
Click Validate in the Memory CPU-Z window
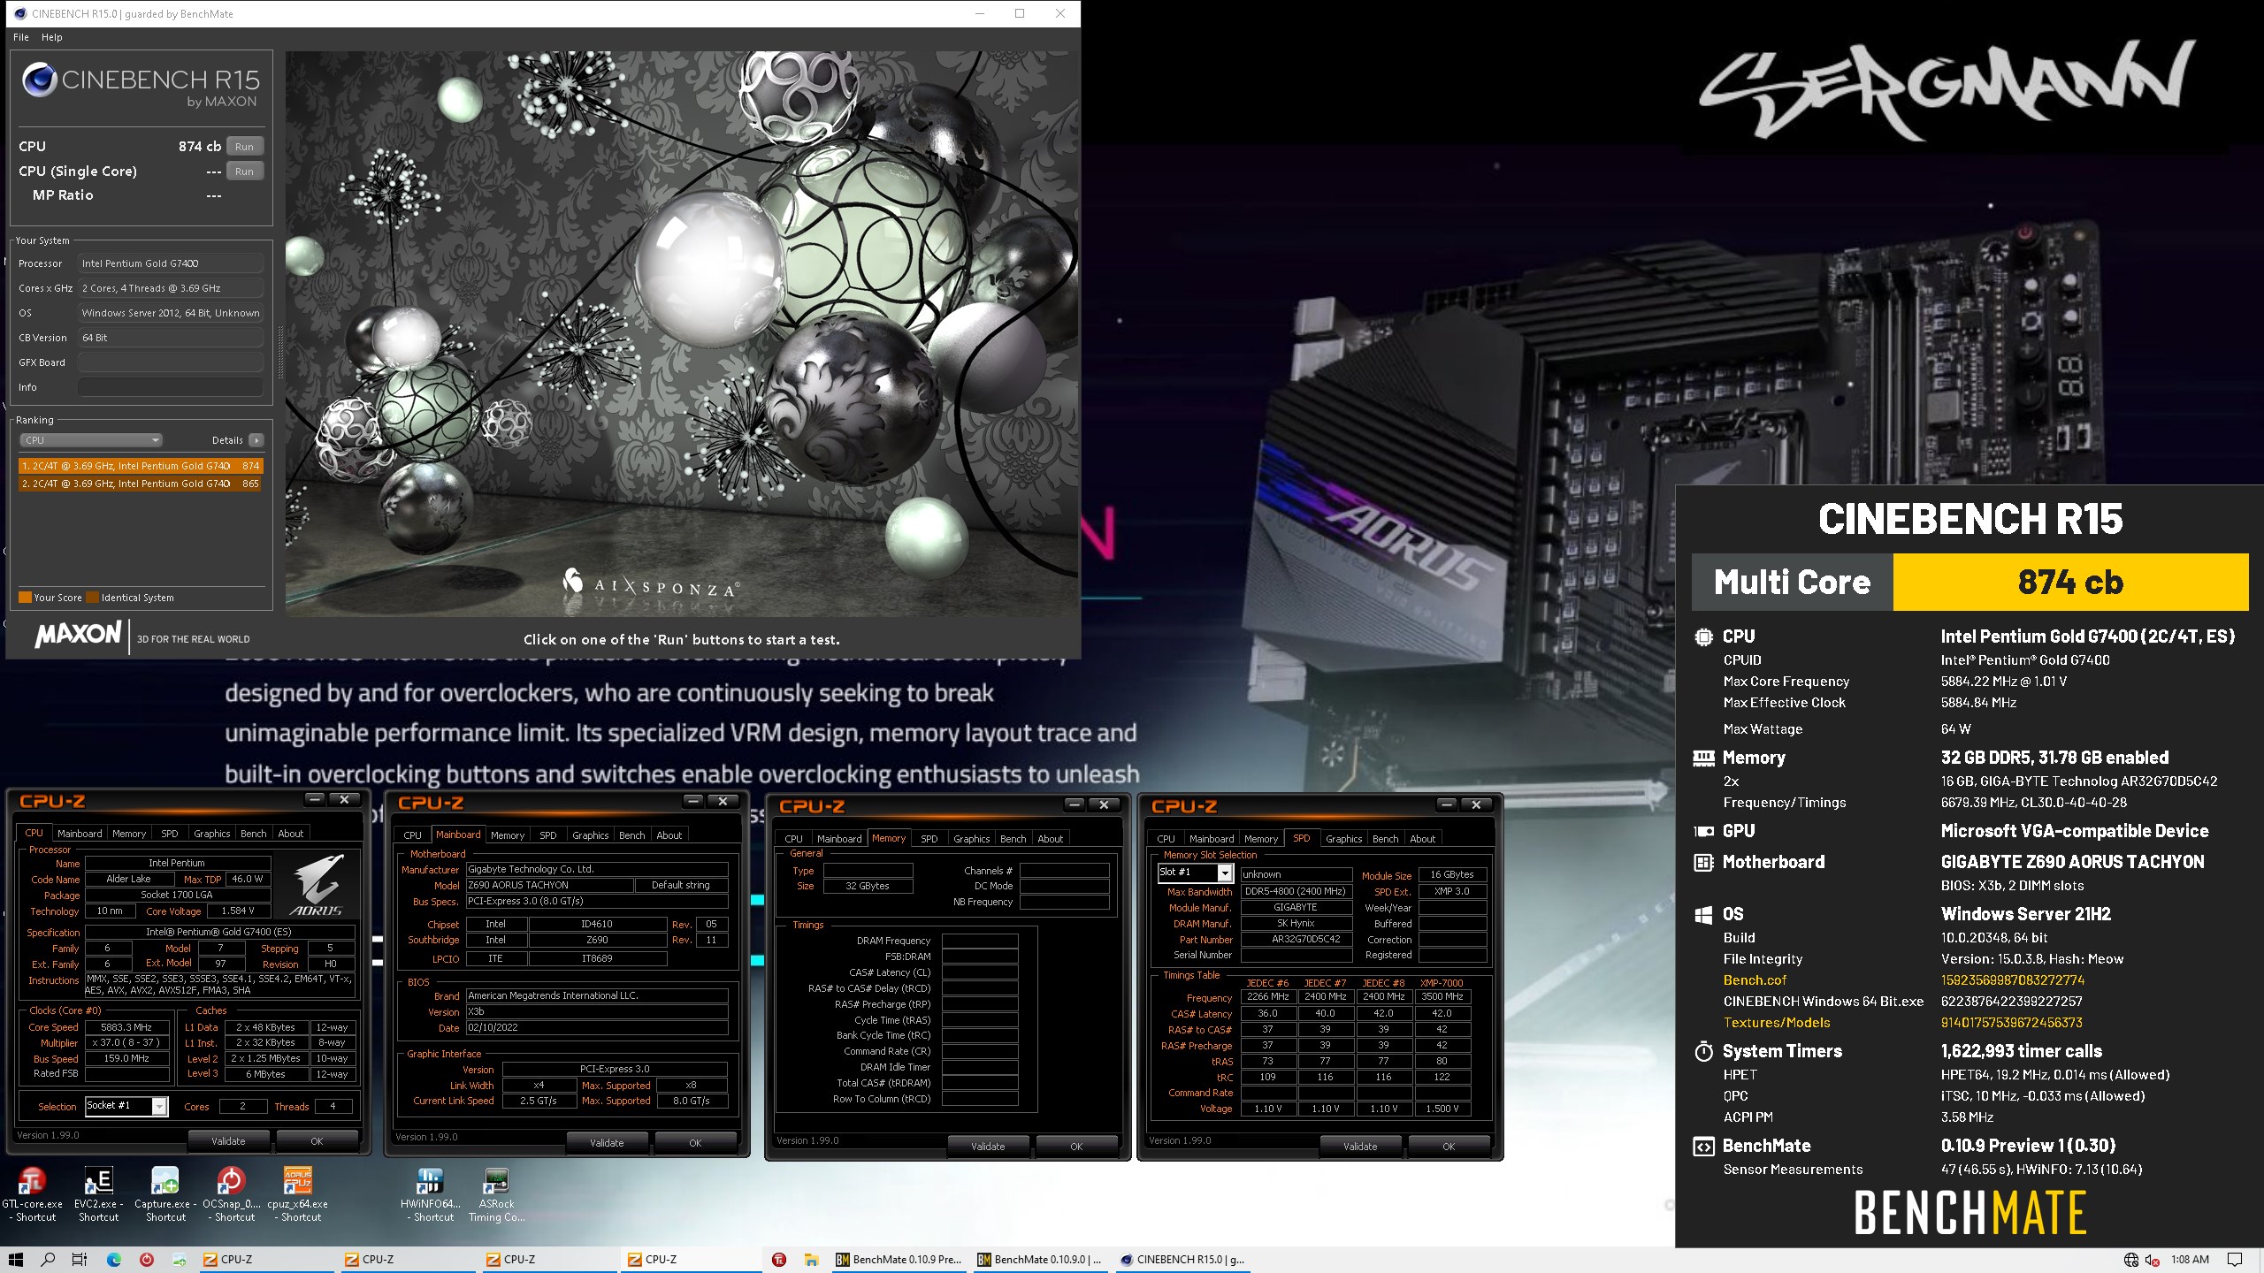coord(988,1147)
